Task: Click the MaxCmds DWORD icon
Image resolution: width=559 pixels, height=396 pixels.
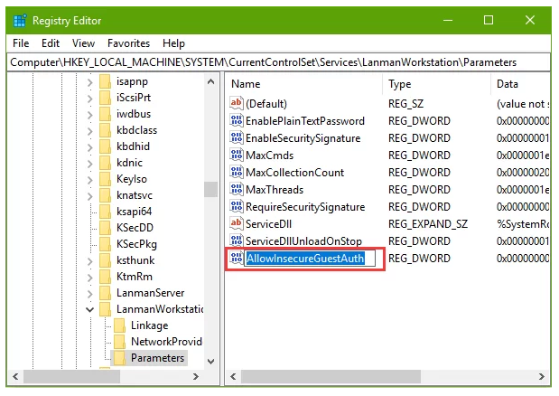Action: point(237,155)
